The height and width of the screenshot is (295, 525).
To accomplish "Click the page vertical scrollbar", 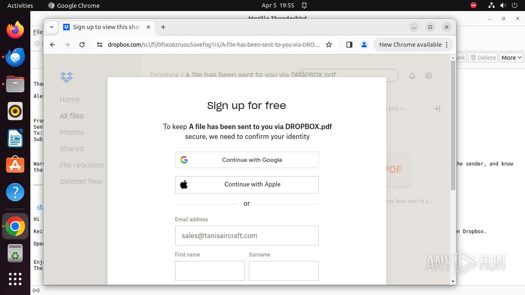I will [453, 125].
